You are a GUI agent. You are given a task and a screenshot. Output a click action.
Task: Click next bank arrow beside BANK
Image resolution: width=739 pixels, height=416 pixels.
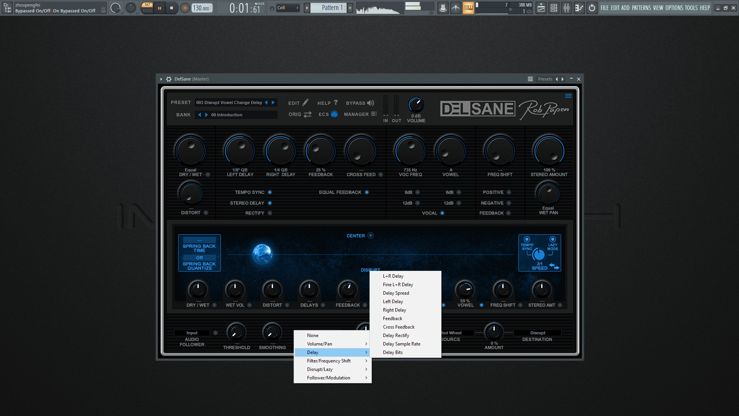pyautogui.click(x=206, y=115)
